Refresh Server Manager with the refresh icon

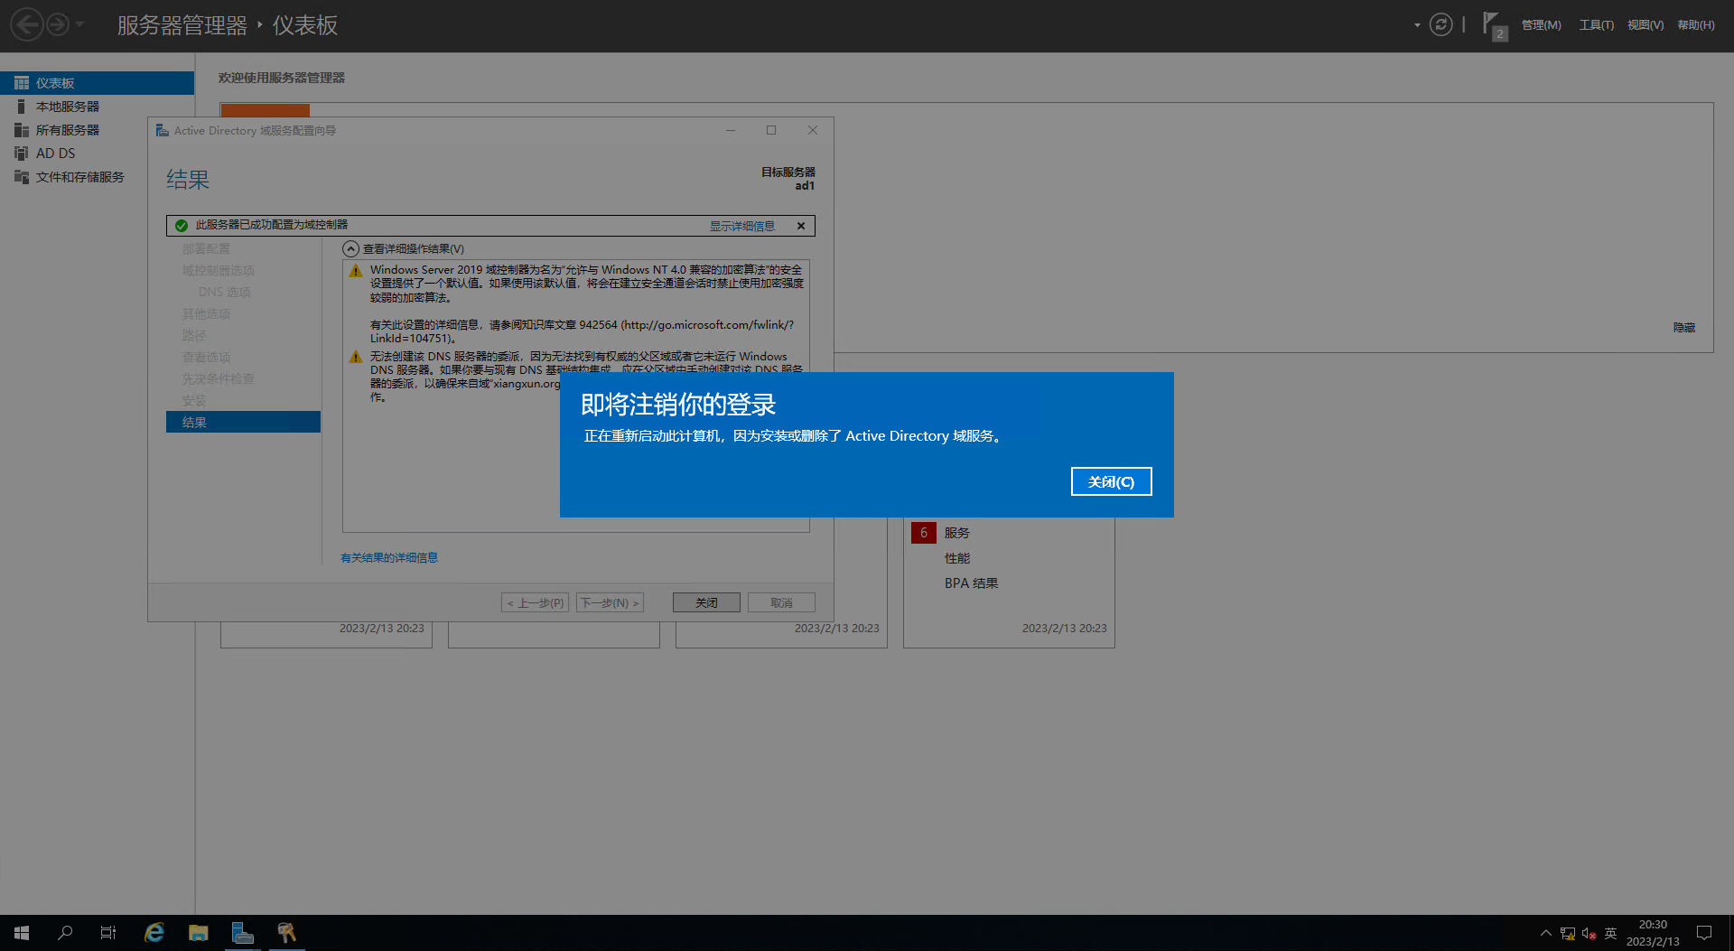pyautogui.click(x=1440, y=24)
